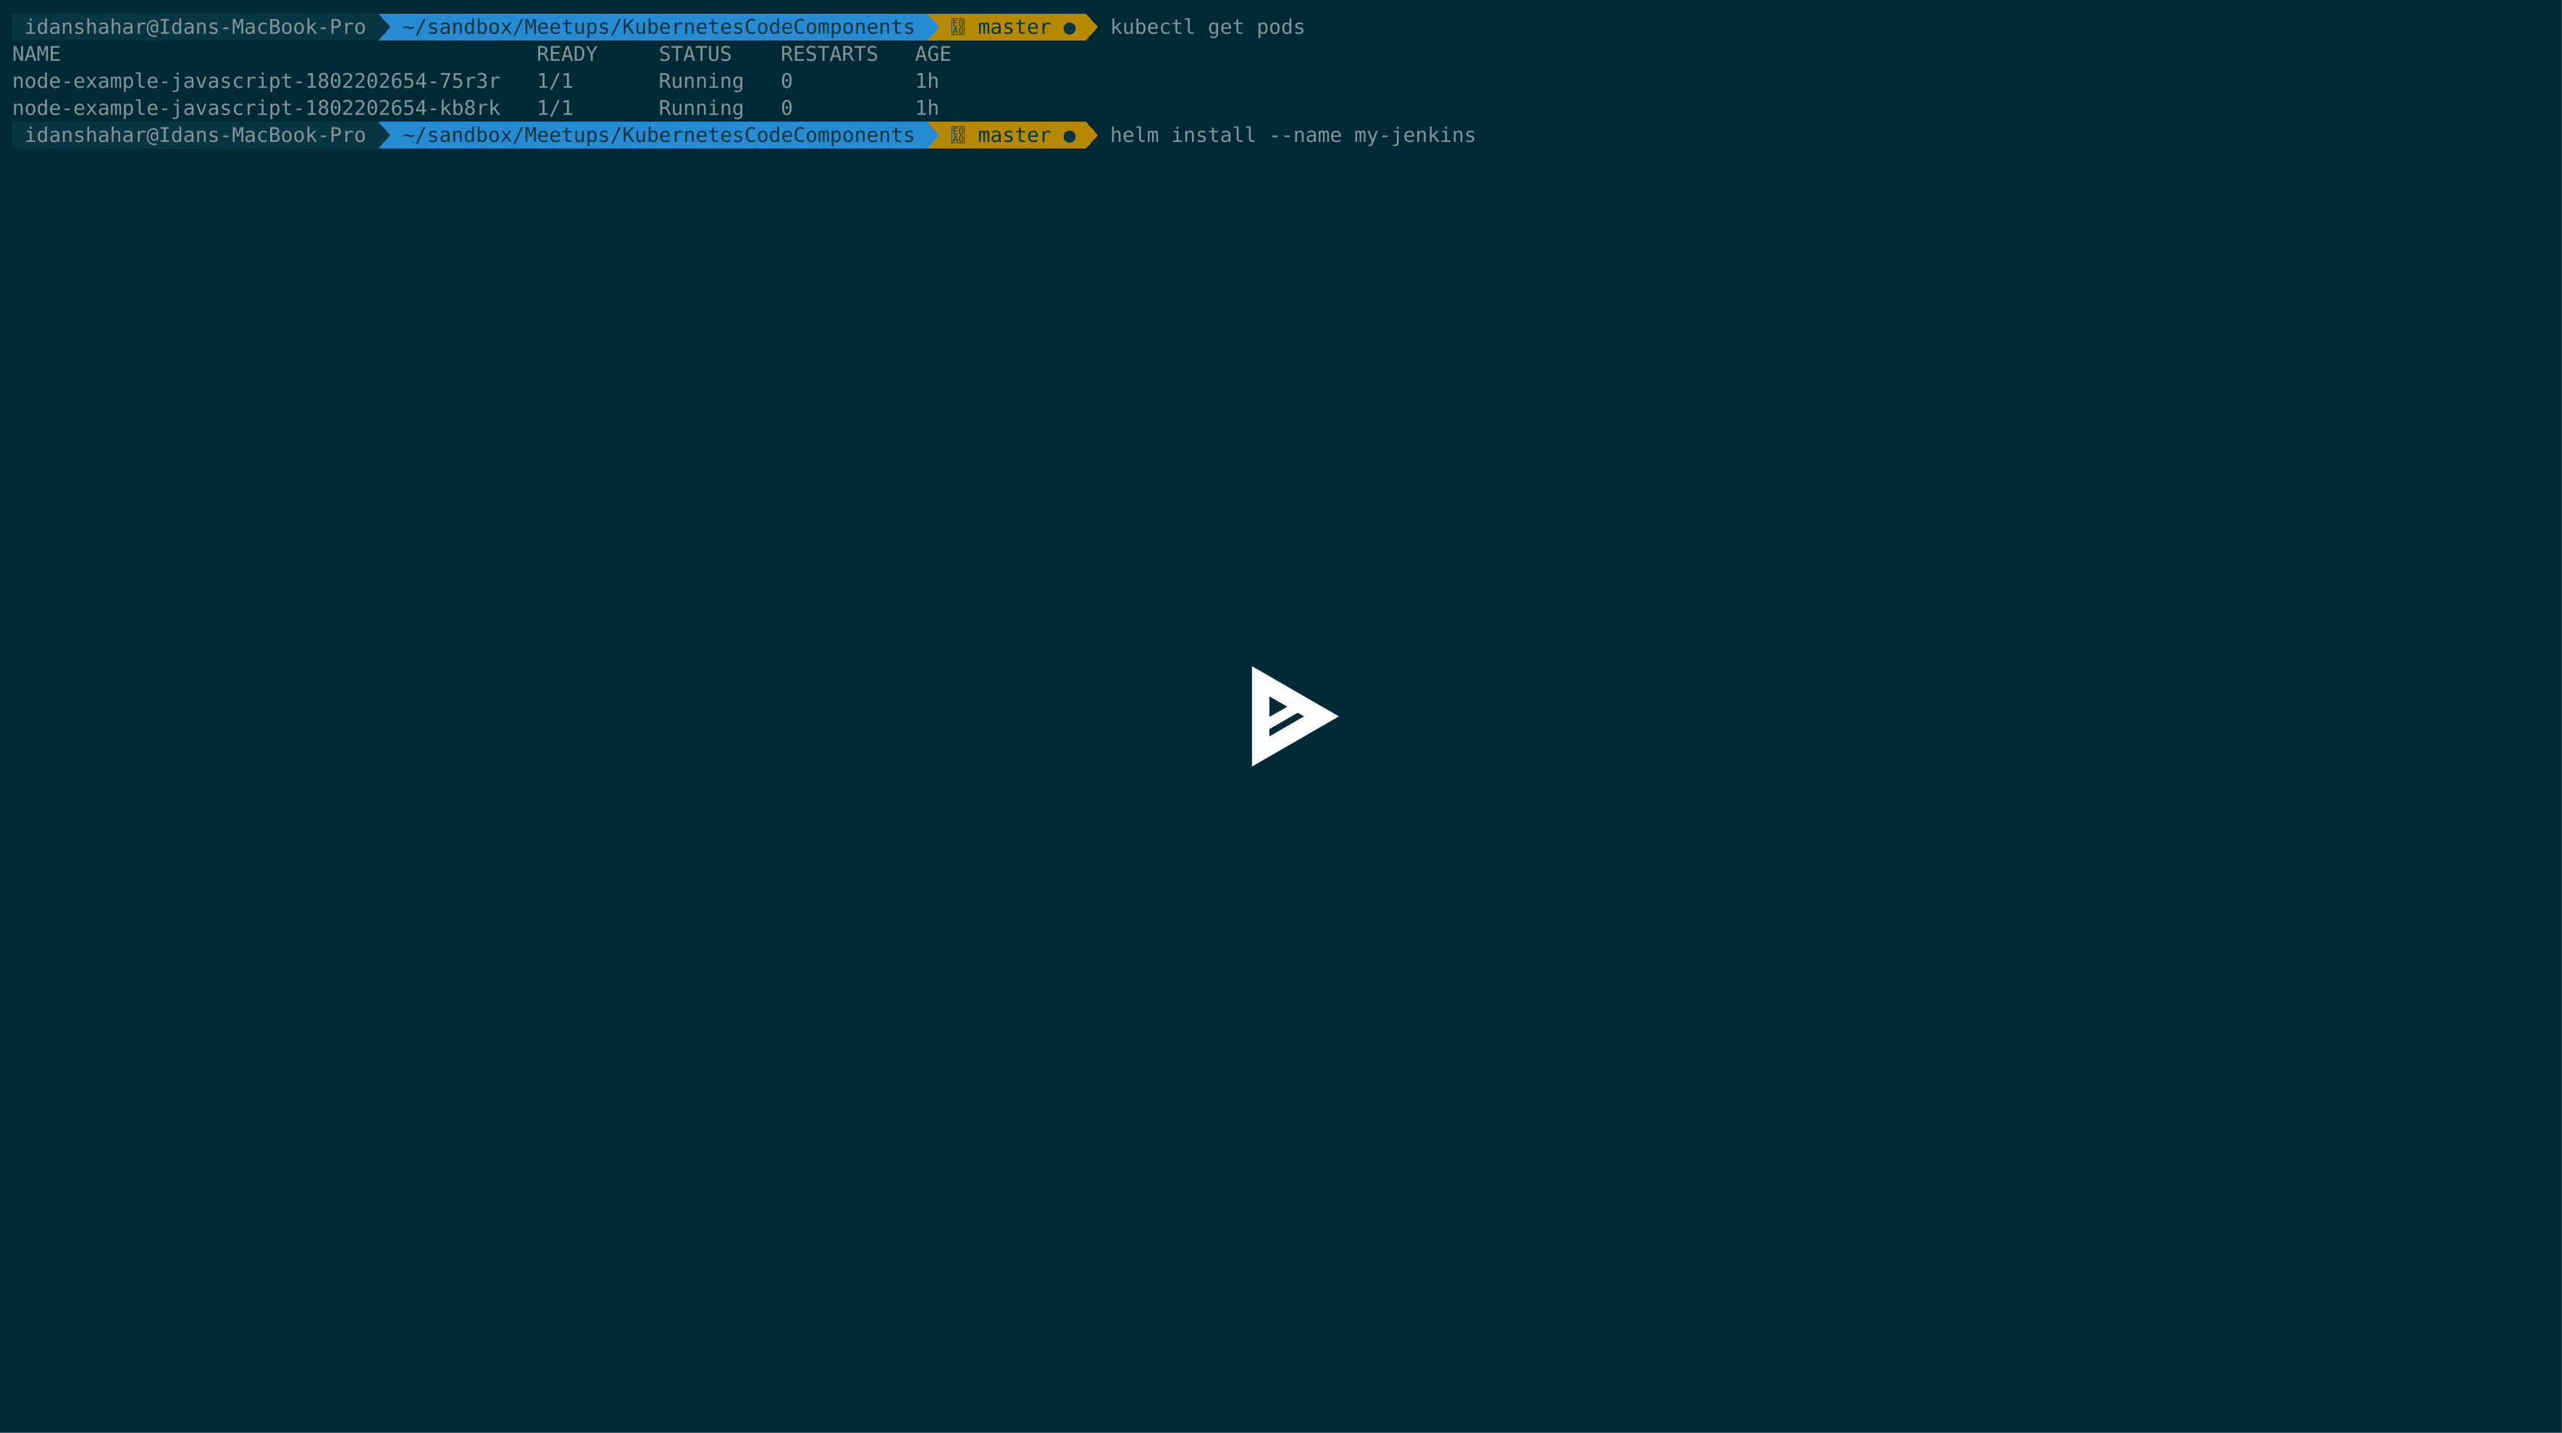This screenshot has height=1433, width=2562.
Task: Select the restarts count 0 for kb8rk pod
Action: tap(786, 109)
